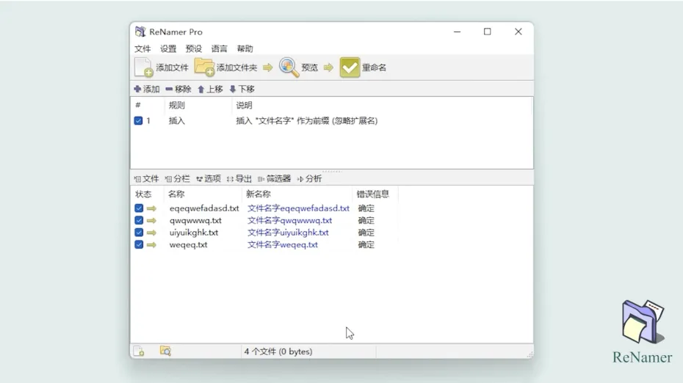Sort by the 错误信息 column header

pos(373,194)
